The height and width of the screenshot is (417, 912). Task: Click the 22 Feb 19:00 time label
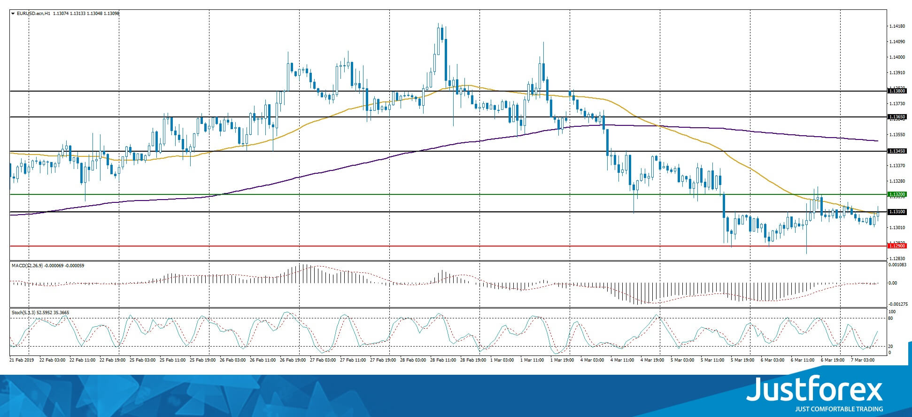(x=113, y=360)
